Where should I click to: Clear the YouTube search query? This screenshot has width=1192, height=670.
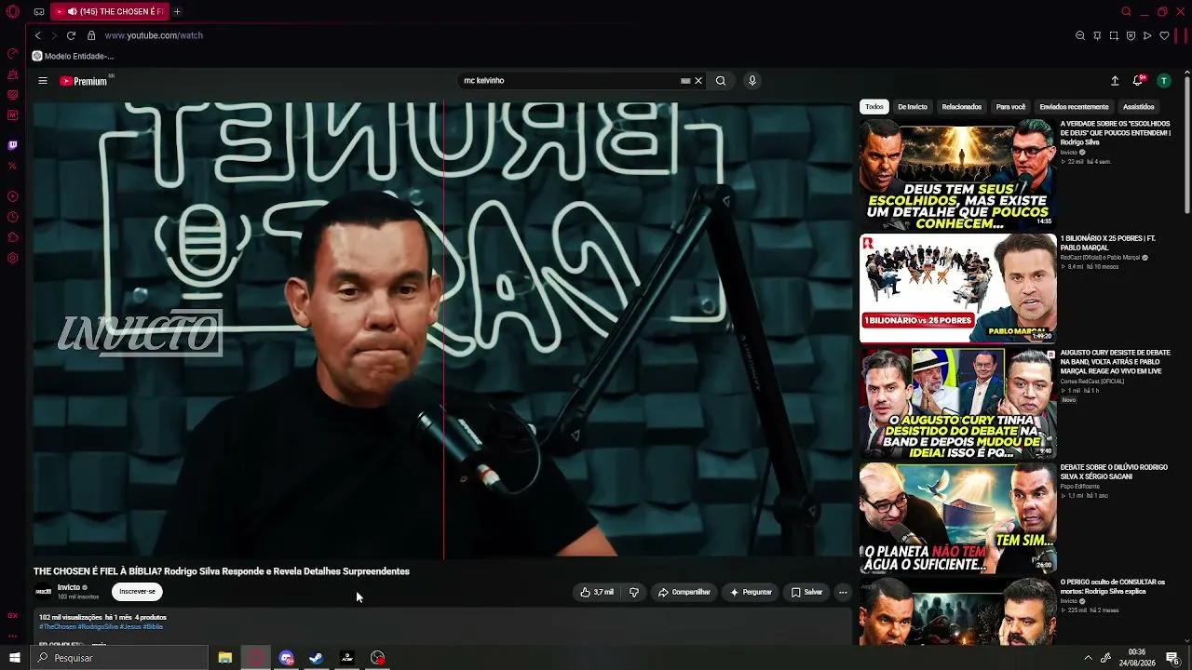(698, 81)
